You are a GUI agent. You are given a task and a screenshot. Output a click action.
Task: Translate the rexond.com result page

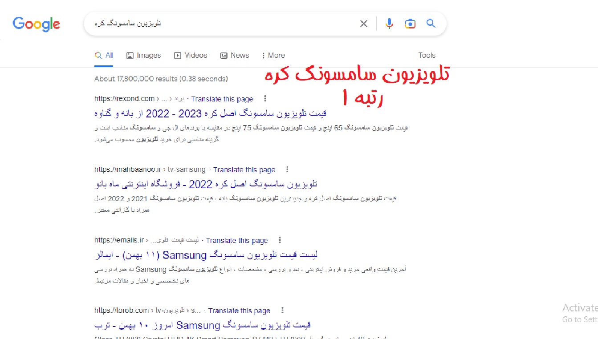(x=222, y=99)
